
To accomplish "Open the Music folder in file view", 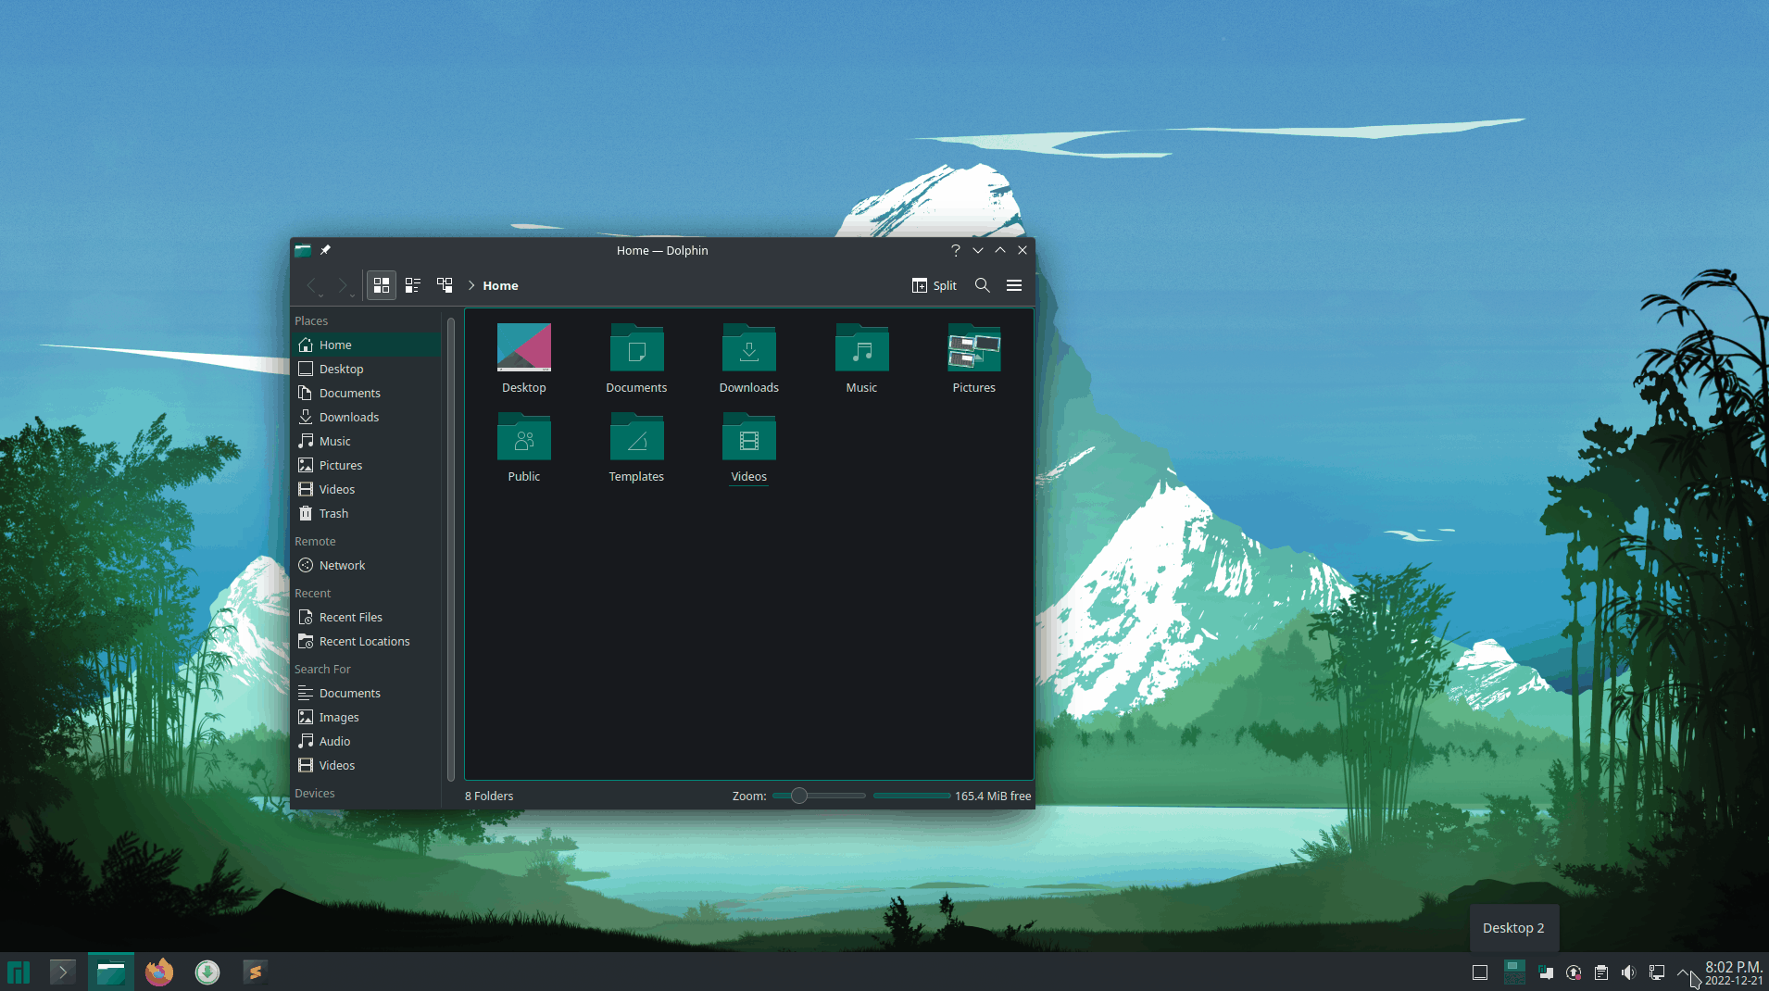I will coord(861,358).
